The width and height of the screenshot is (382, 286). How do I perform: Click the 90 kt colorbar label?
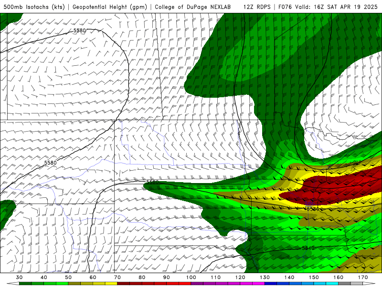167,277
